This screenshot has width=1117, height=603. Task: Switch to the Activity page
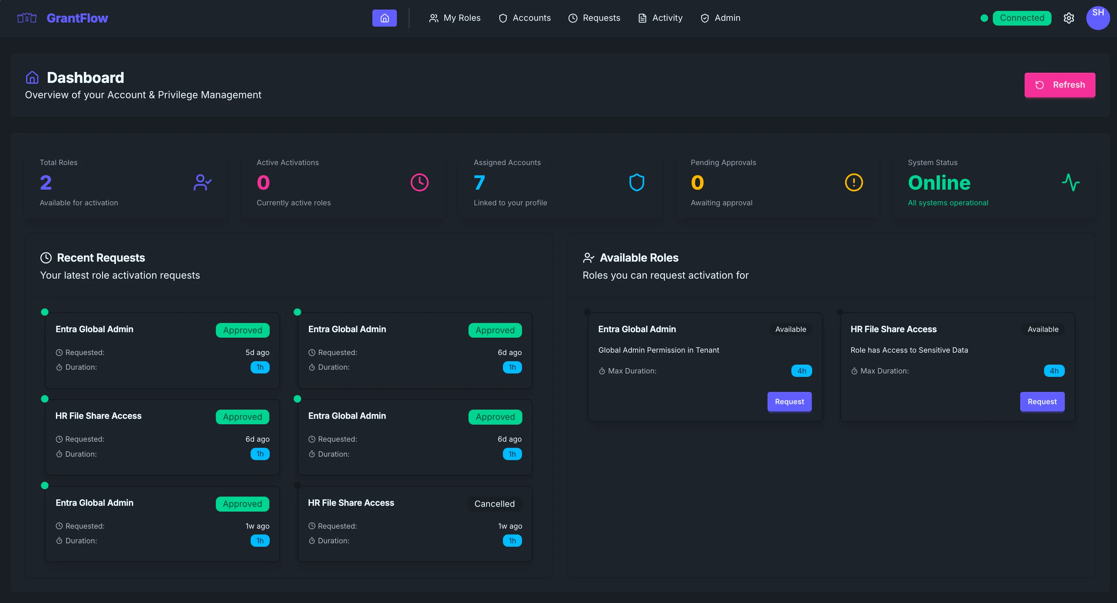coord(660,18)
